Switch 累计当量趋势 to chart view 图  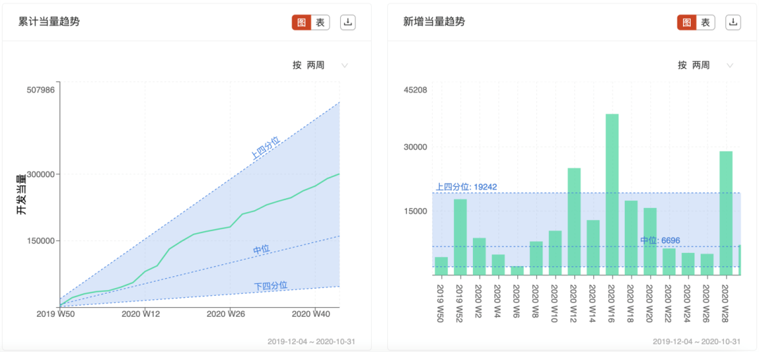(301, 22)
